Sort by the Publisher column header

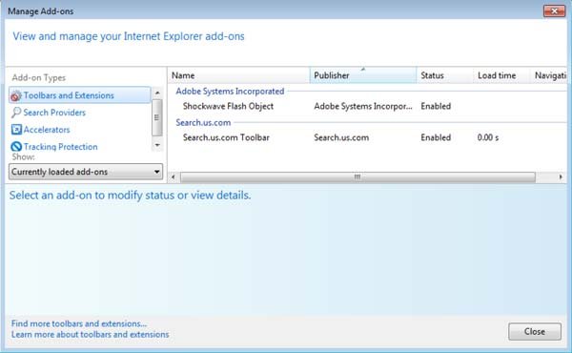click(x=363, y=75)
